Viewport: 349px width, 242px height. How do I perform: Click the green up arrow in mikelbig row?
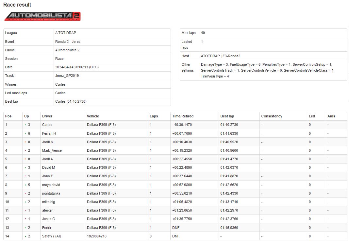pos(25,202)
